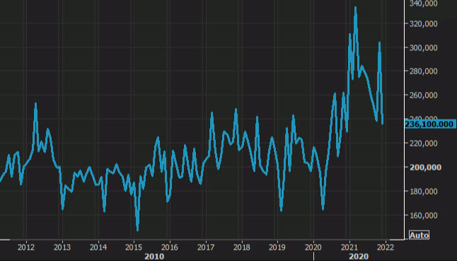Click the 340,000 y-axis label
Screen dimensions: 457x261
pos(424,4)
